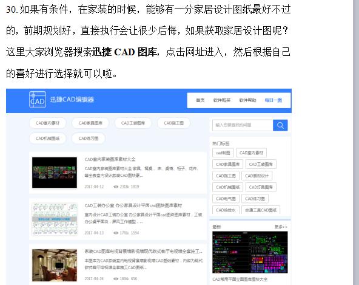Select the CAD施工图 category pill below header
Viewport: 359px width, 285px height.
point(173,123)
